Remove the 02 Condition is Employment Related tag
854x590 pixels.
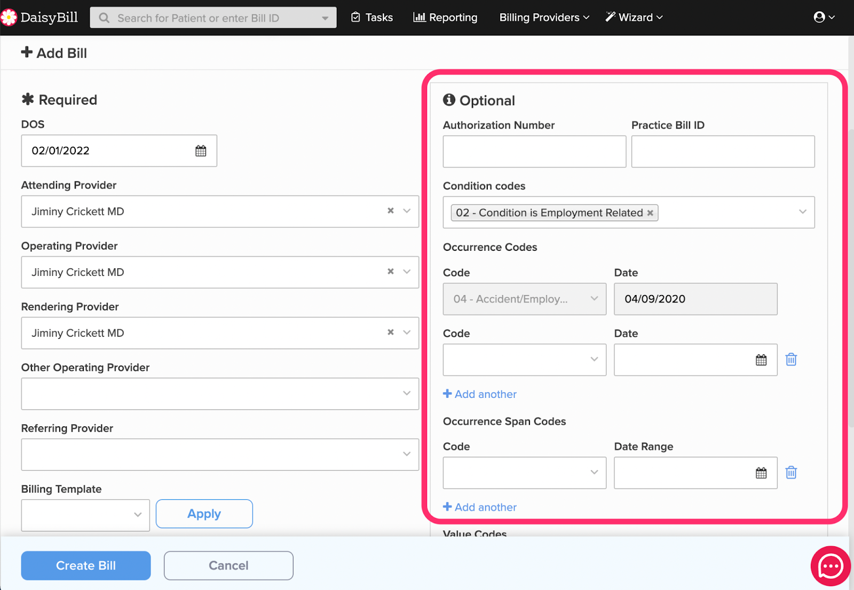[x=650, y=213]
